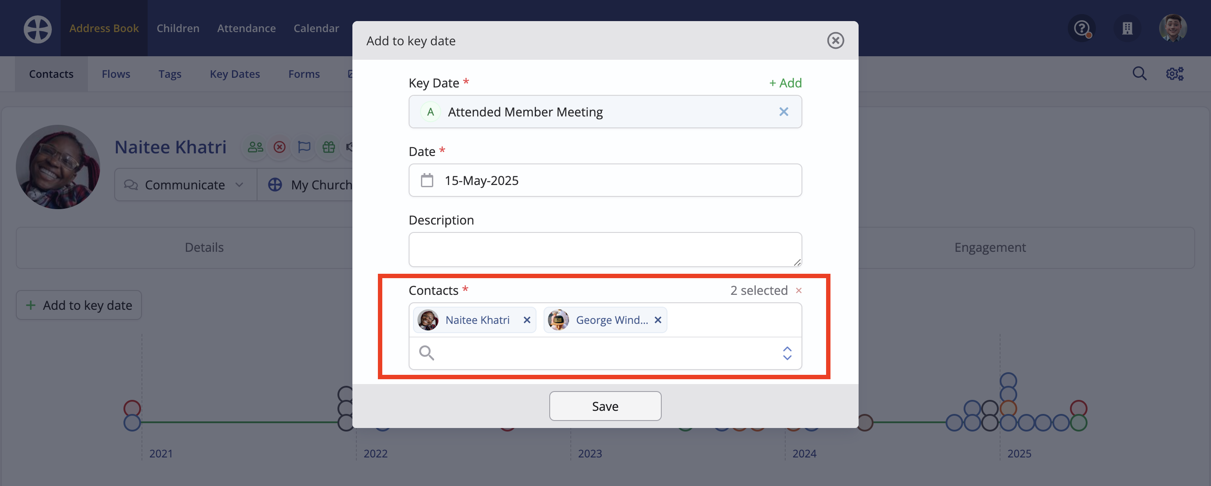Clear the Attended Member Meeting selection

pos(783,112)
